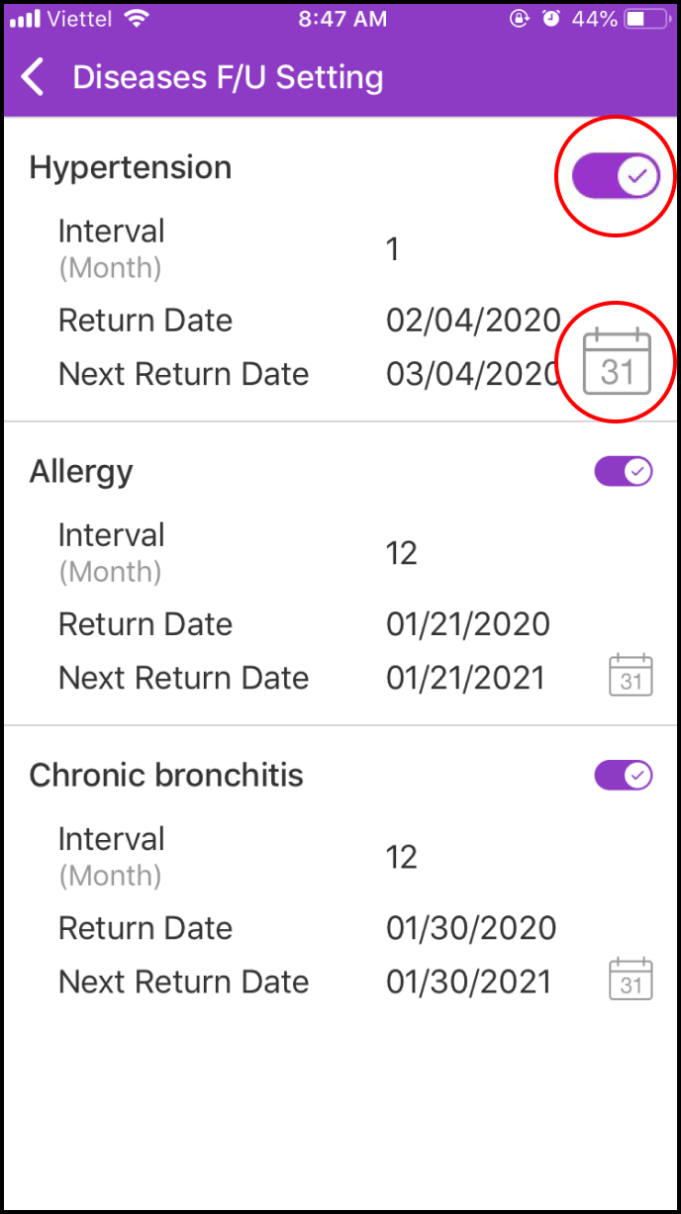Tap the alarm clock status icon
Image resolution: width=681 pixels, height=1214 pixels.
[551, 19]
